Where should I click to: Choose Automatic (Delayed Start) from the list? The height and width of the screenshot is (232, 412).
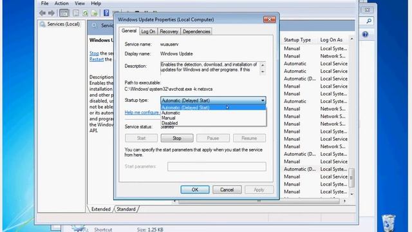[x=213, y=108]
